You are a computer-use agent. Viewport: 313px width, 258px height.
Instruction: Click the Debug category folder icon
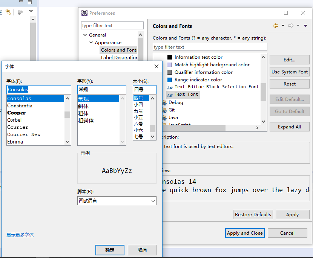pyautogui.click(x=164, y=103)
